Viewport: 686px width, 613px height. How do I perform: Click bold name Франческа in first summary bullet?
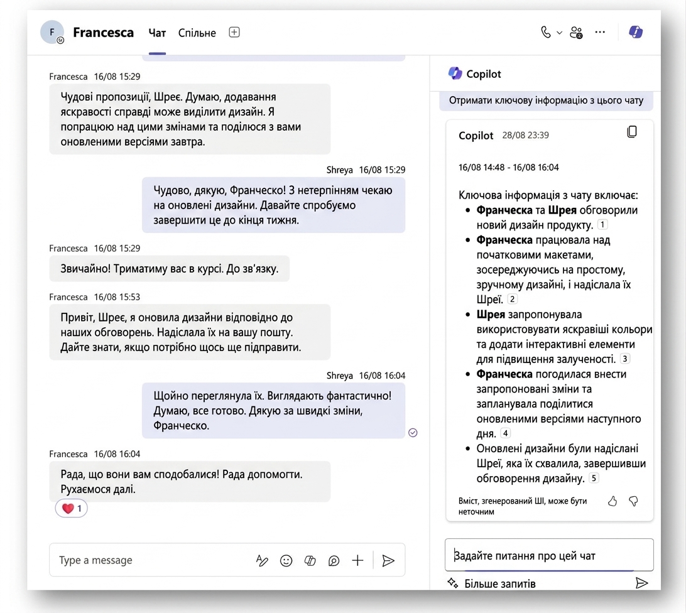[x=504, y=210]
